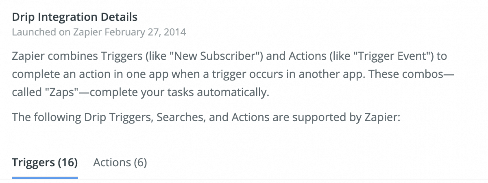Click the Drip Integration Details heading
Image resolution: width=488 pixels, height=183 pixels.
[74, 17]
